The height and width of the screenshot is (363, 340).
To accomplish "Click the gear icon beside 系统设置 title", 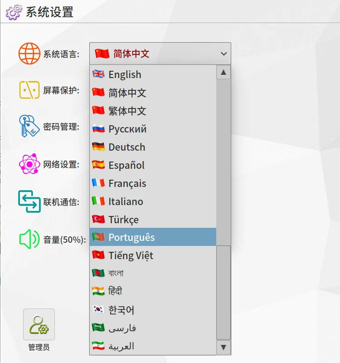I will coord(13,12).
